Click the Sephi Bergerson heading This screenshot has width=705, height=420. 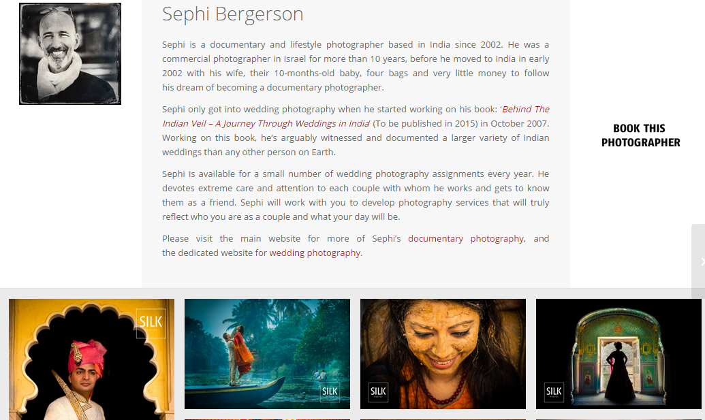pyautogui.click(x=232, y=14)
